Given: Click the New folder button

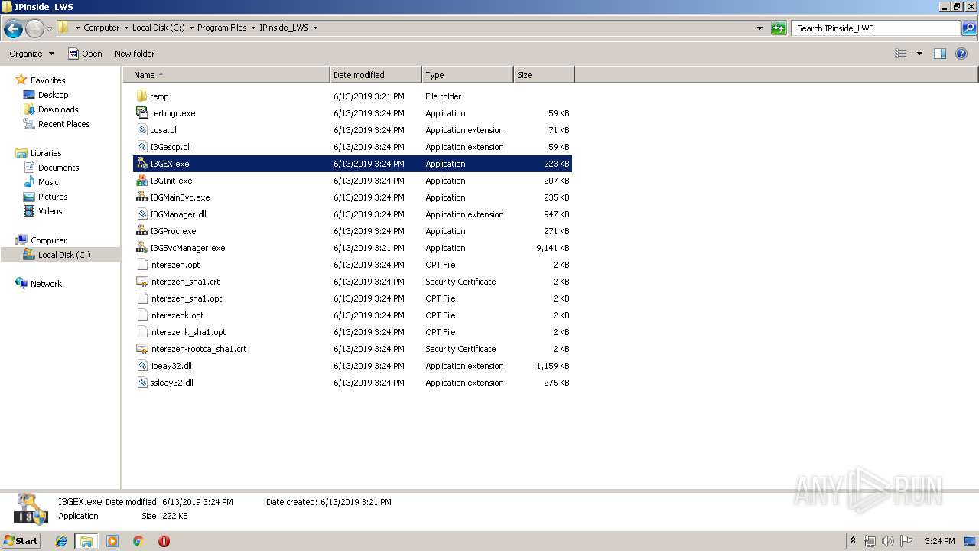Looking at the screenshot, I should (x=135, y=54).
